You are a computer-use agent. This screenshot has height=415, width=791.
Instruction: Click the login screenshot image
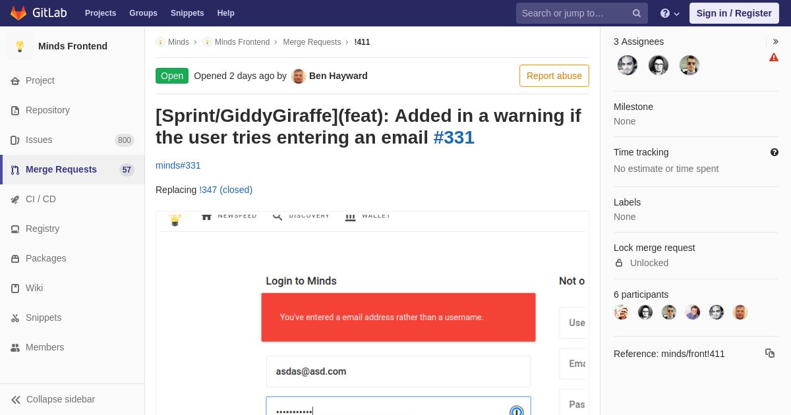pos(372,313)
